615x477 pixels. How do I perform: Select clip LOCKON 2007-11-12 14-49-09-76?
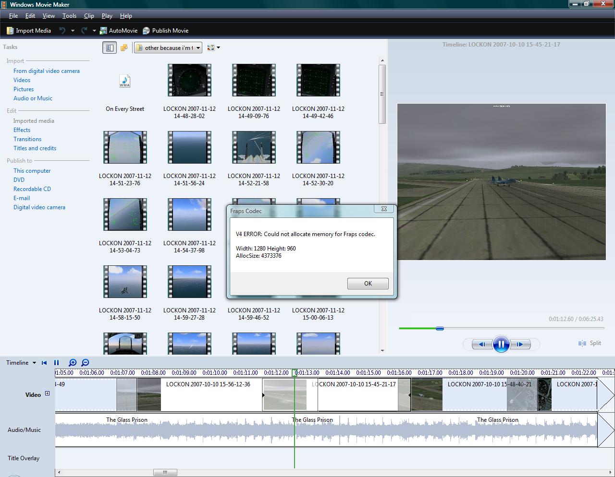[x=254, y=91]
